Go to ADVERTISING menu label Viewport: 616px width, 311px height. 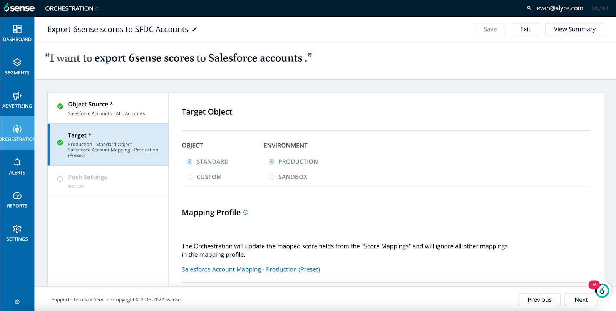tap(17, 106)
